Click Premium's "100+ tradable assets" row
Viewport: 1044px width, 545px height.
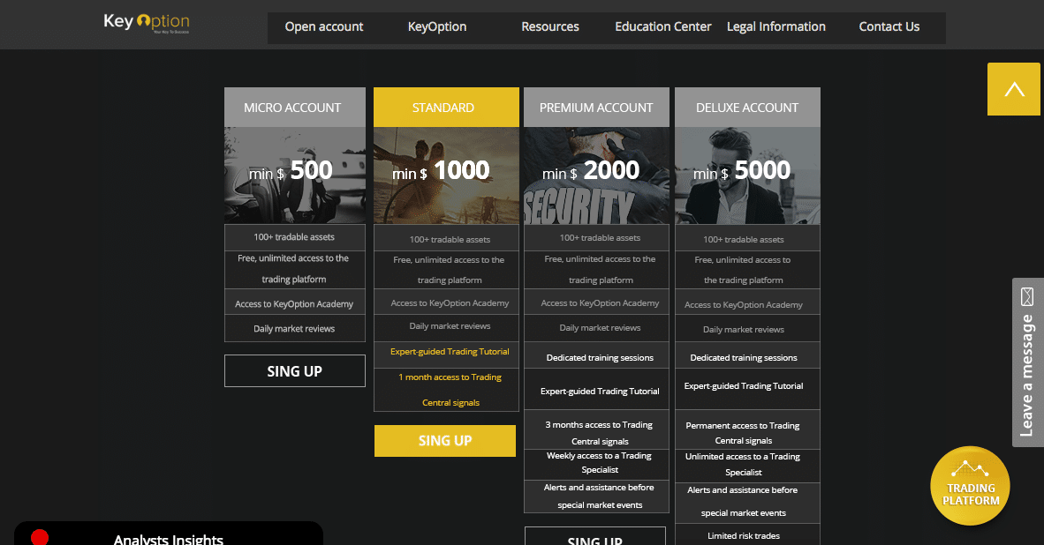596,238
